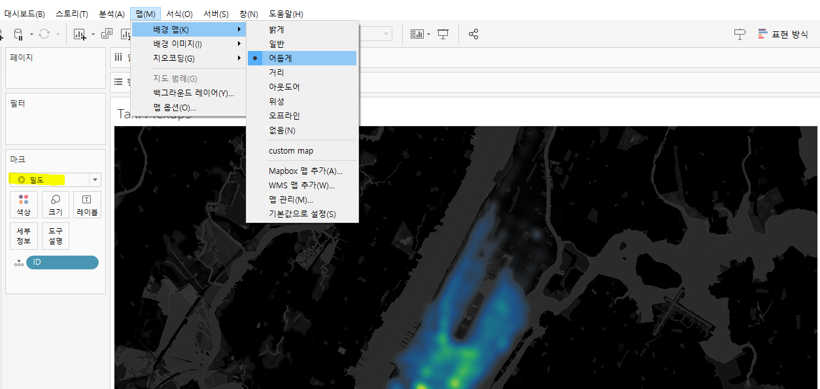The image size is (820, 389).
Task: Select the 어둡게 background map style
Action: point(302,58)
